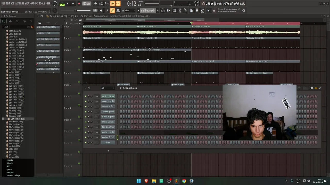This screenshot has width=330, height=185.
Task: Select 'da subby (bass)(3)' sample in browser
Action: [x=16, y=56]
